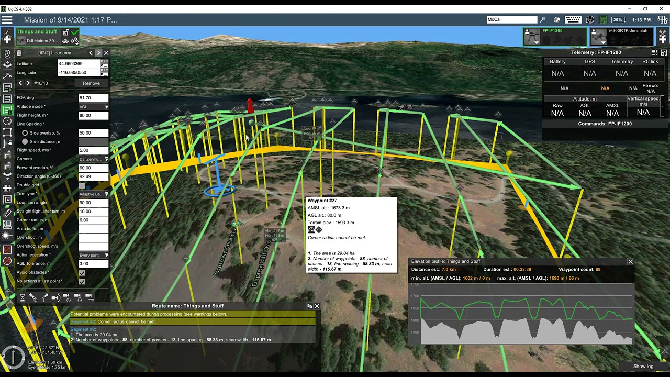Toggle route visibility eye icon

tap(65, 41)
